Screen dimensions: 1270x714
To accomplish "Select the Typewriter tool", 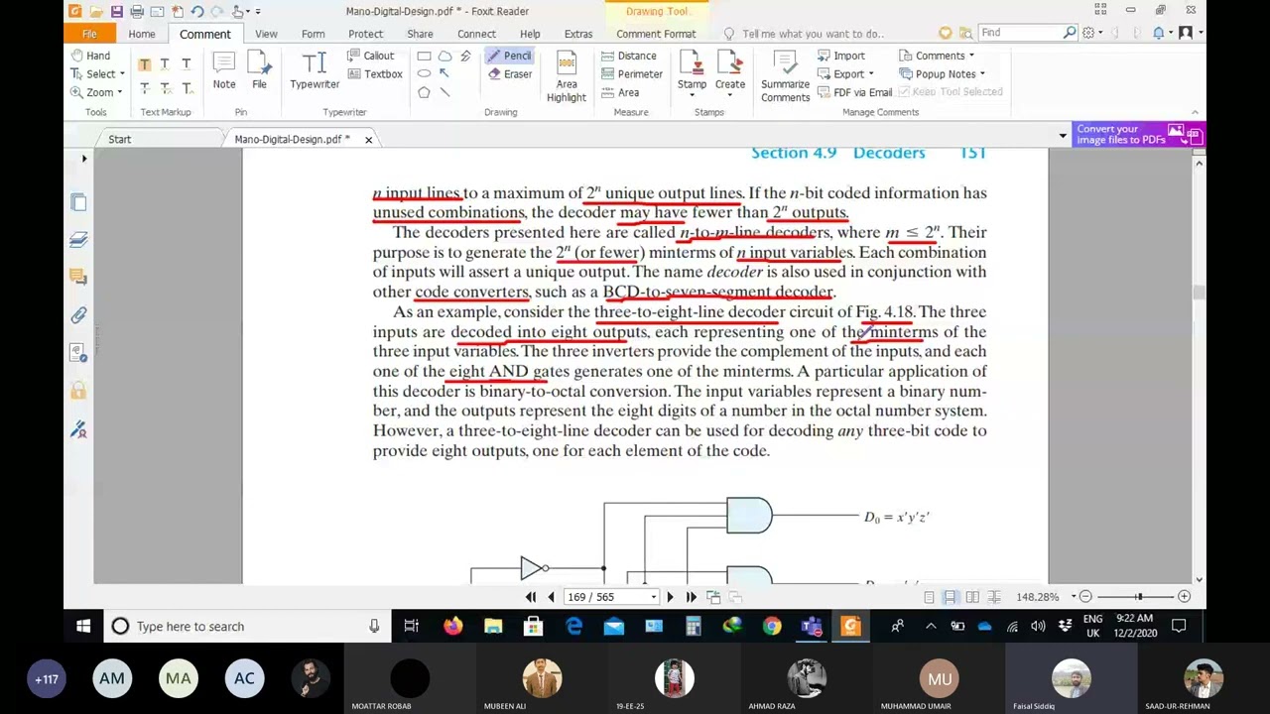I will [315, 69].
